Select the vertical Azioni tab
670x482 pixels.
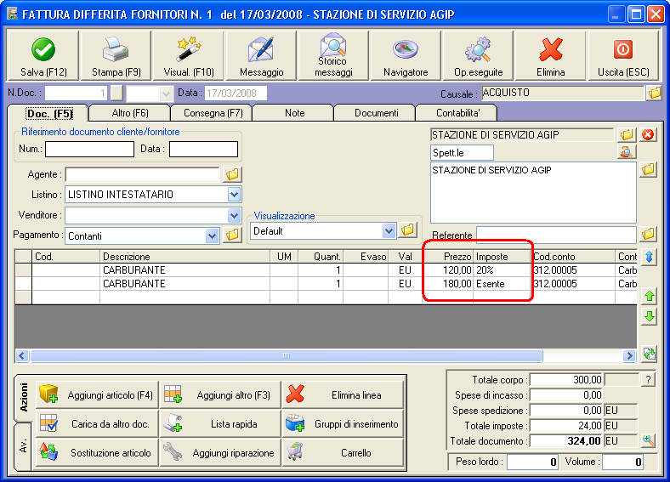pyautogui.click(x=24, y=398)
